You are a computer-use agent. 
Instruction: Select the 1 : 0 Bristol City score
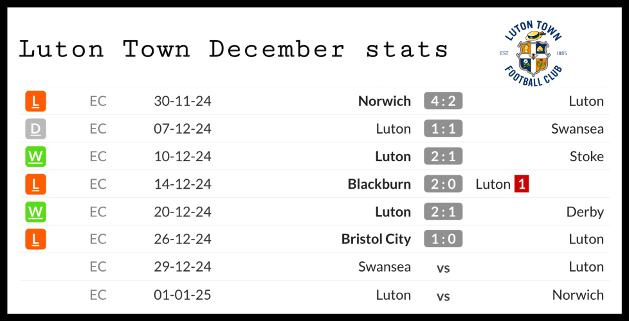point(443,239)
